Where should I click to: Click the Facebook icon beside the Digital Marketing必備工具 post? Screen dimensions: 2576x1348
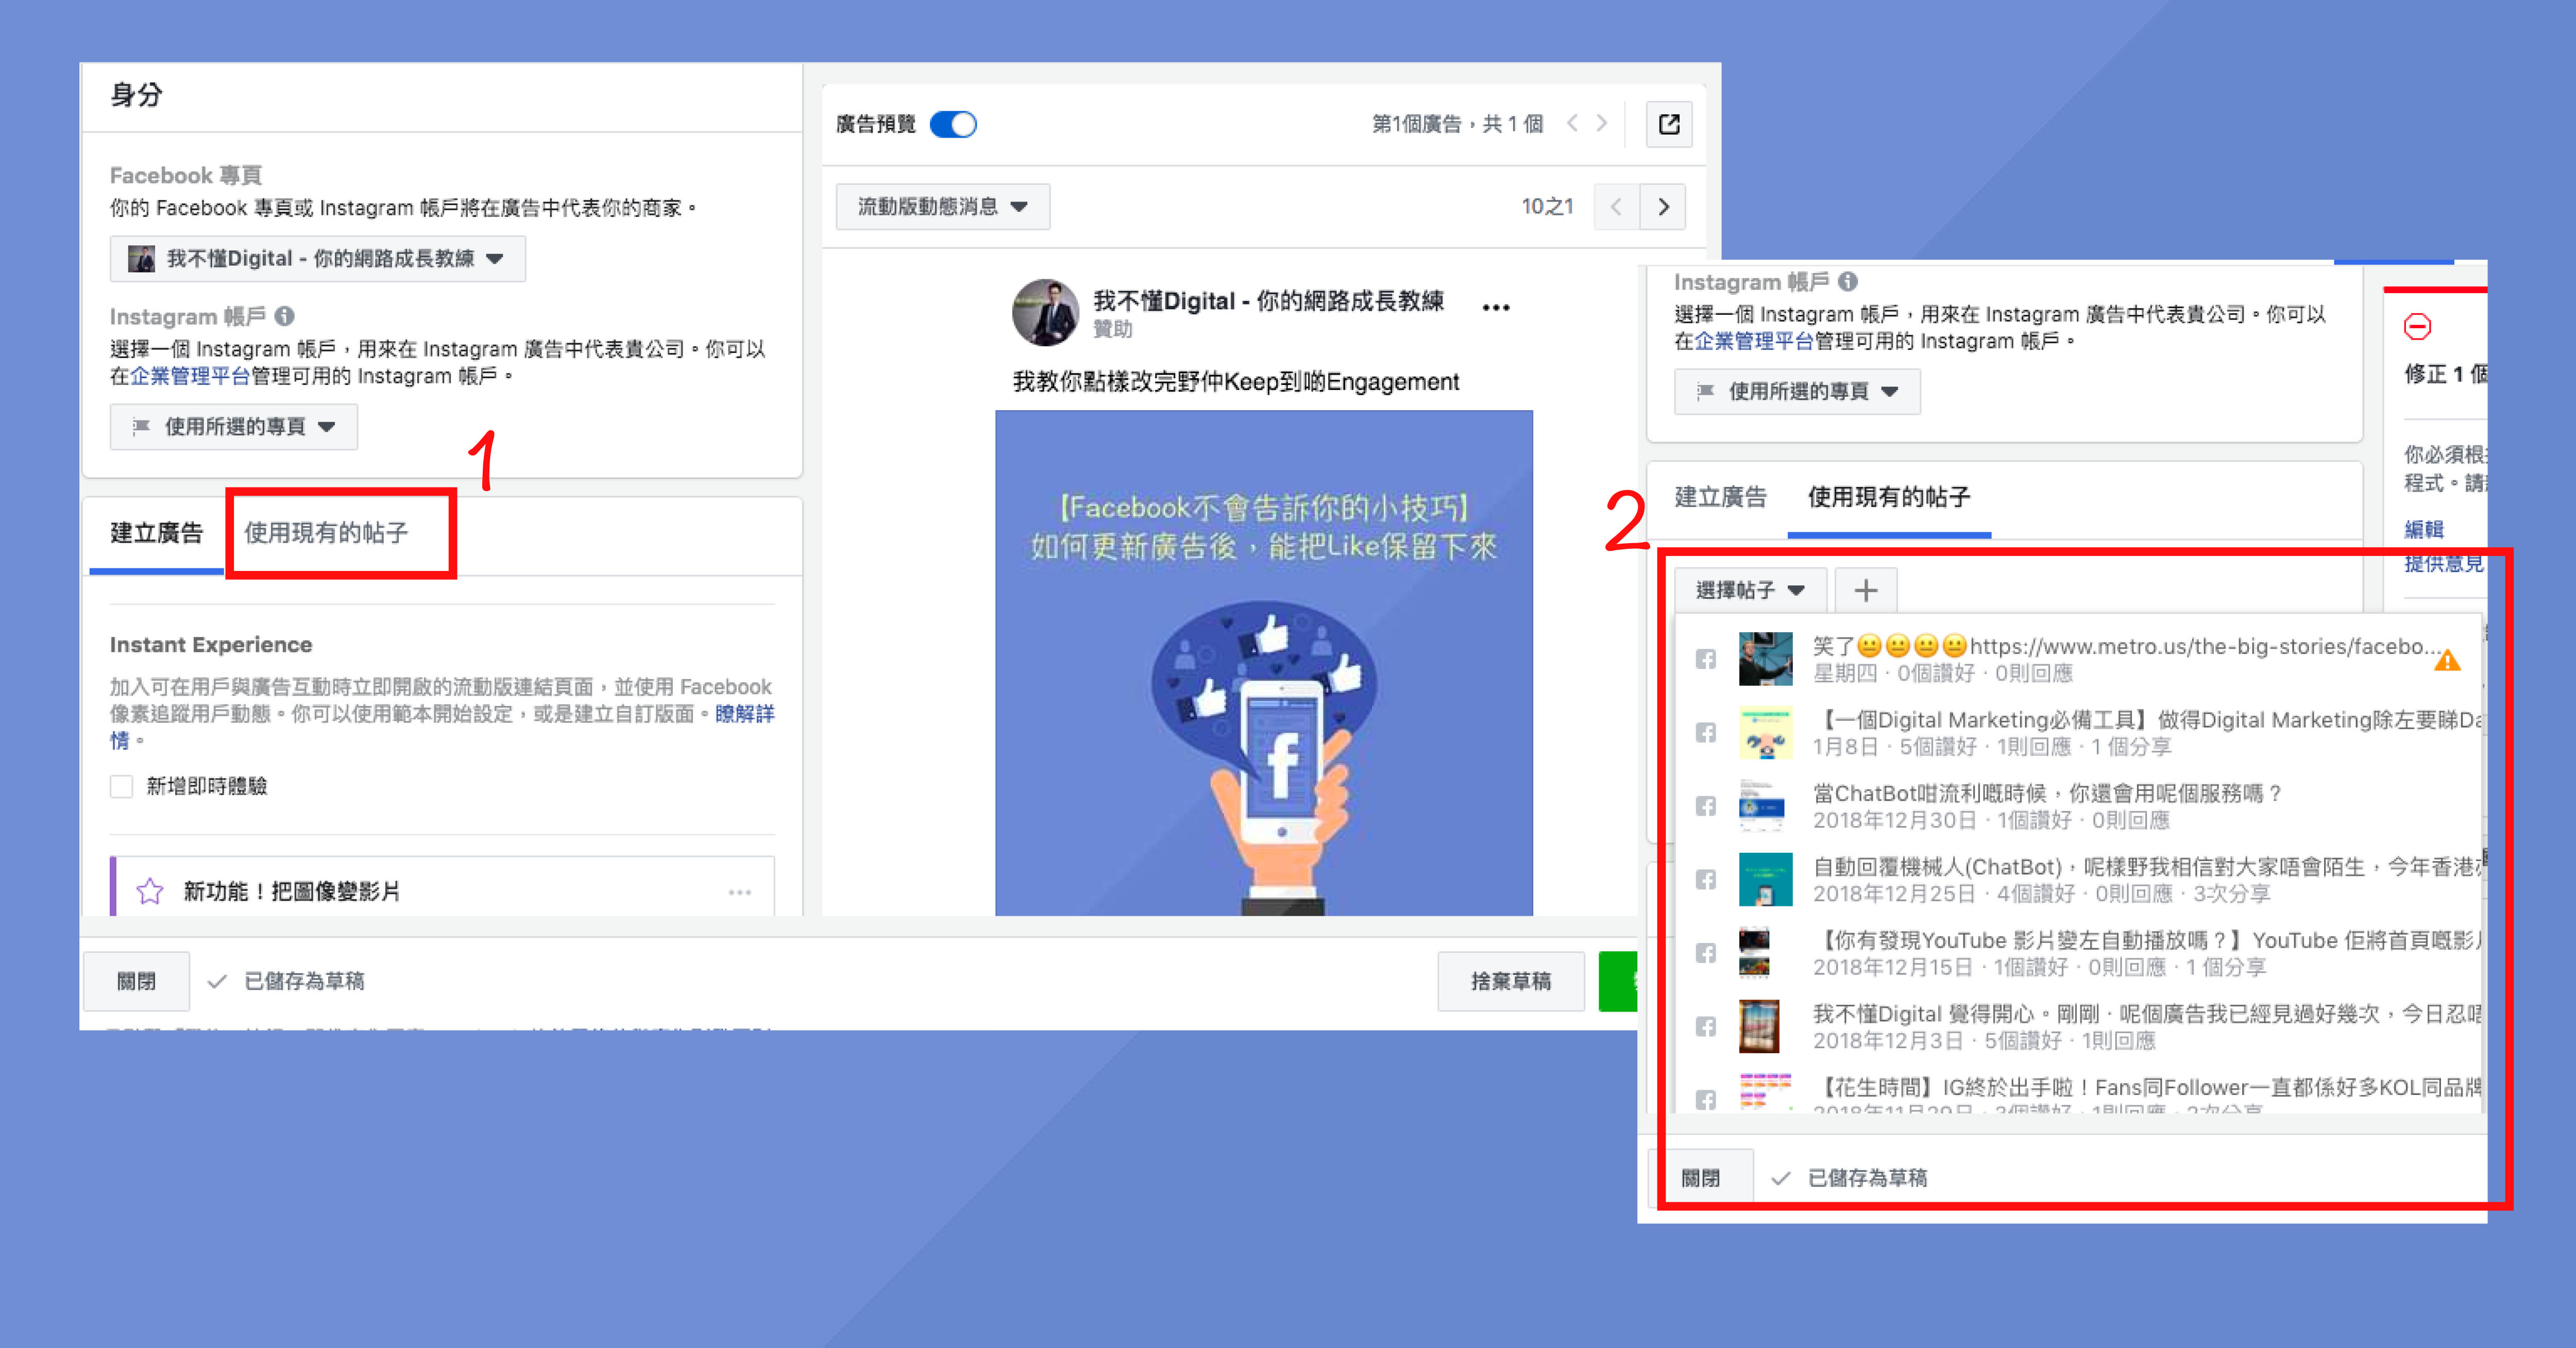point(1706,733)
